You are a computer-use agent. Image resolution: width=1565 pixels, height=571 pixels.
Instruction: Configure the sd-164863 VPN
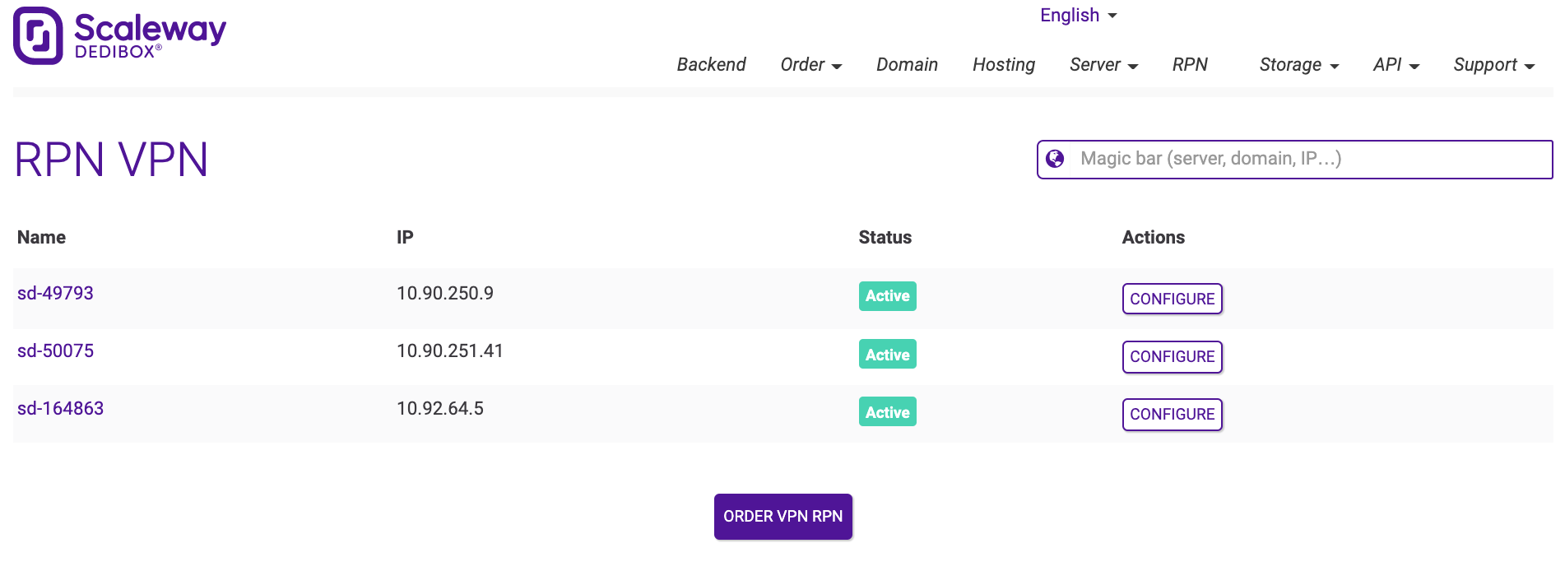(x=1172, y=414)
